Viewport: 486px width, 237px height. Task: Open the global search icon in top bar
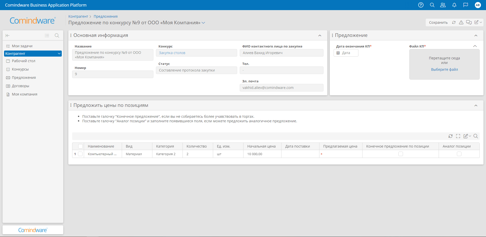coord(432,5)
